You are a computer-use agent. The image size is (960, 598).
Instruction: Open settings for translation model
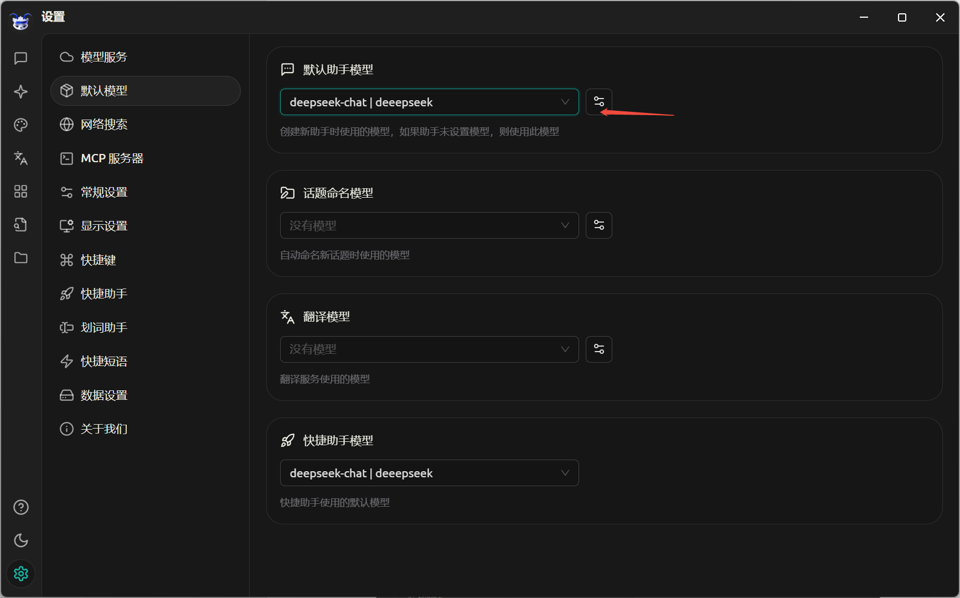tap(599, 349)
